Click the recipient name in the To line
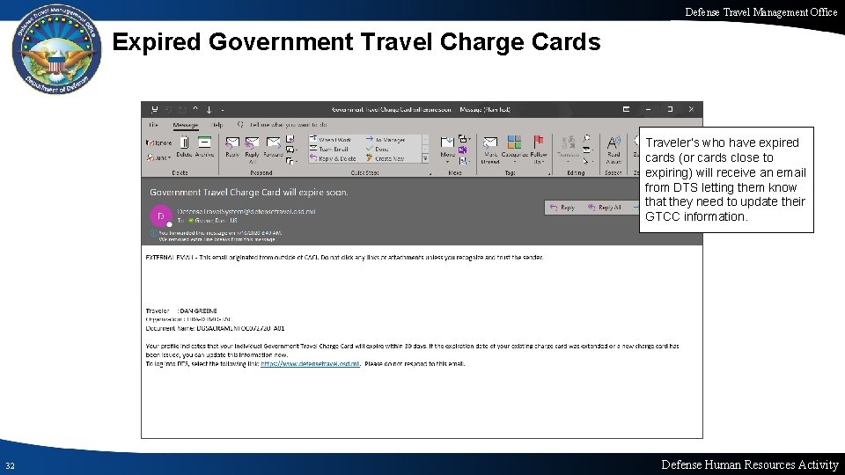 [216, 220]
